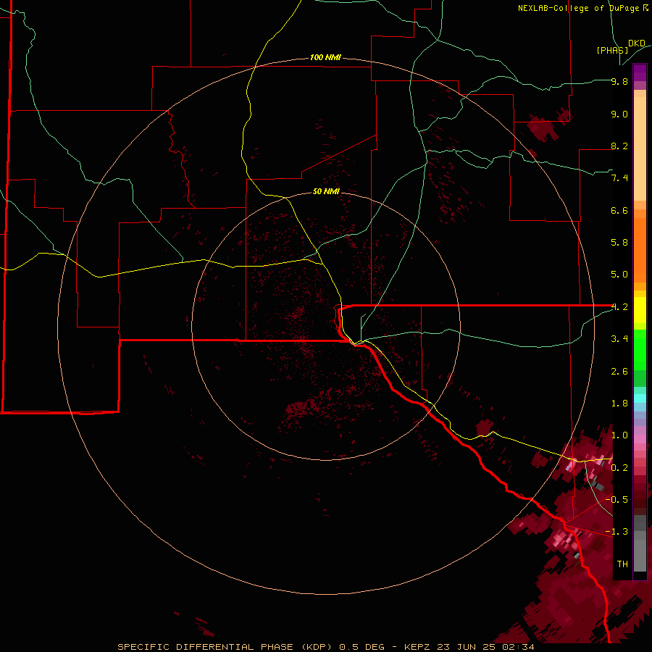
Task: Click the dark orange segment of the color bar
Action: pyautogui.click(x=640, y=251)
